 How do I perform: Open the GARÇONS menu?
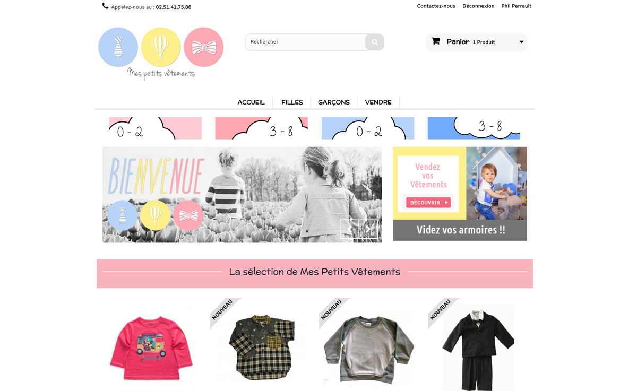tap(334, 102)
